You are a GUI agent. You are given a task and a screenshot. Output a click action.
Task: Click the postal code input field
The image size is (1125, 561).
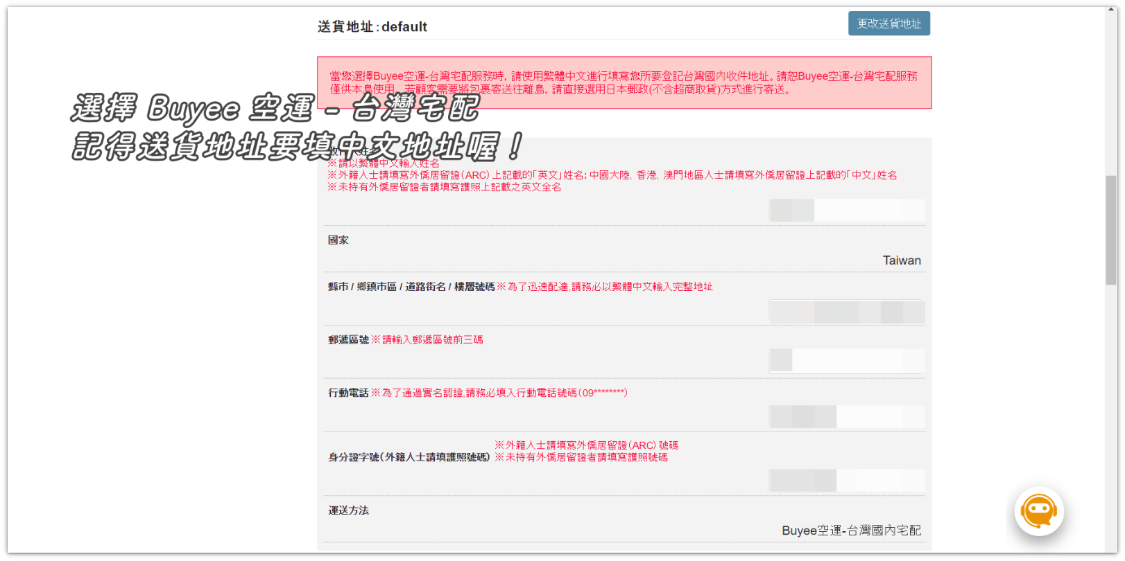(847, 361)
